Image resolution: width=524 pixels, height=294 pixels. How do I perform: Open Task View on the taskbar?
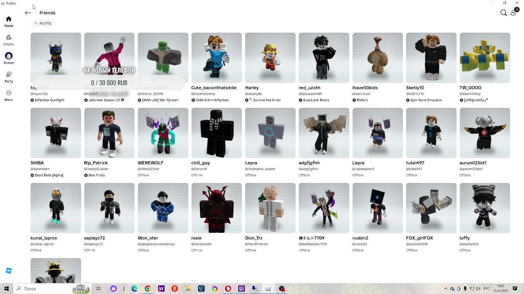point(98,289)
